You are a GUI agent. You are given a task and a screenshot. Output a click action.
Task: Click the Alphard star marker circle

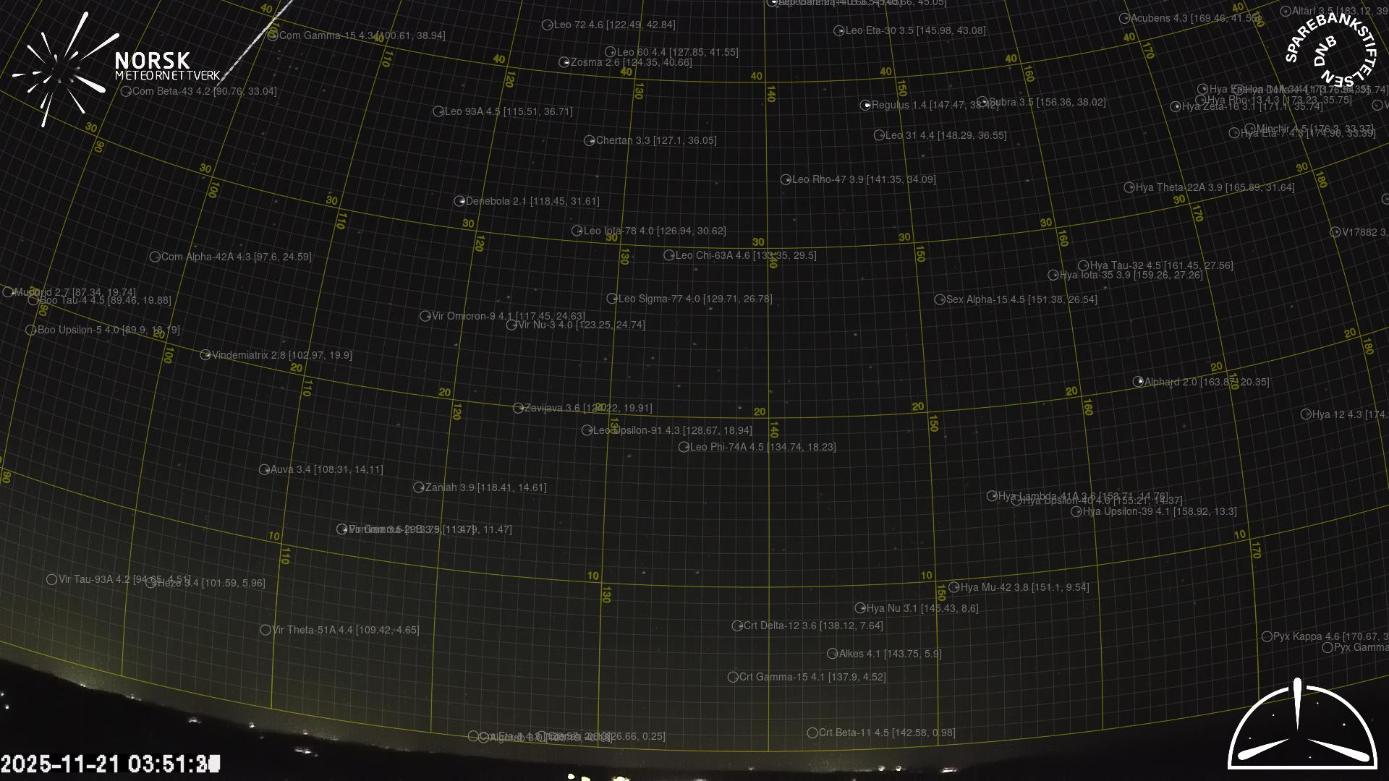click(x=1138, y=382)
